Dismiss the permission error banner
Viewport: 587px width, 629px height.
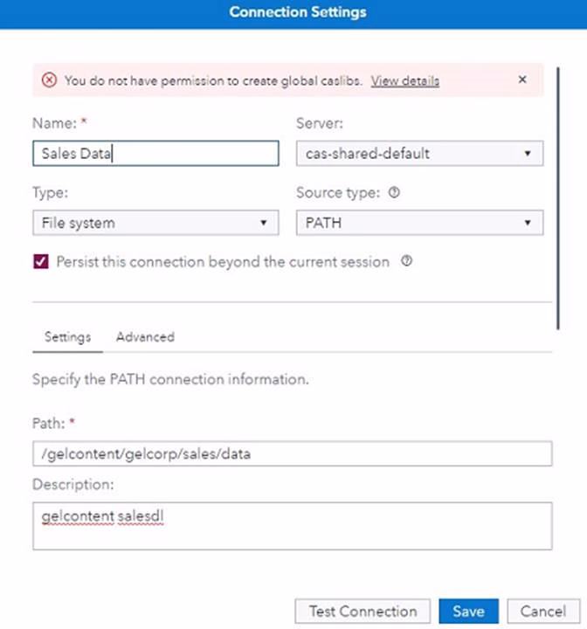point(522,79)
